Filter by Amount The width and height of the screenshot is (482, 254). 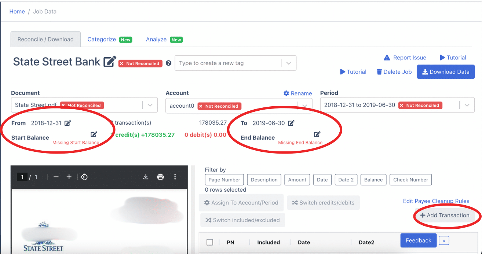pos(297,180)
